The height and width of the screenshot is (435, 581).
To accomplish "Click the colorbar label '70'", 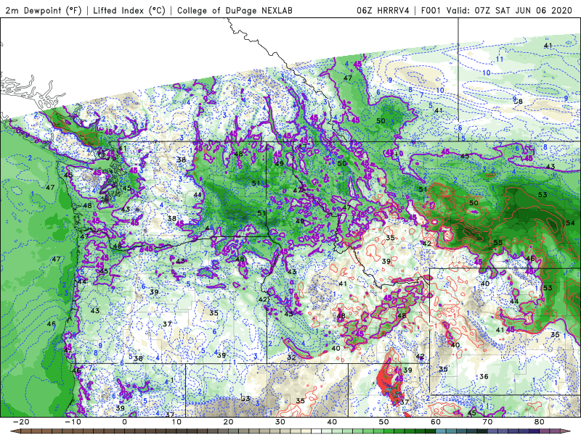I will [x=487, y=422].
